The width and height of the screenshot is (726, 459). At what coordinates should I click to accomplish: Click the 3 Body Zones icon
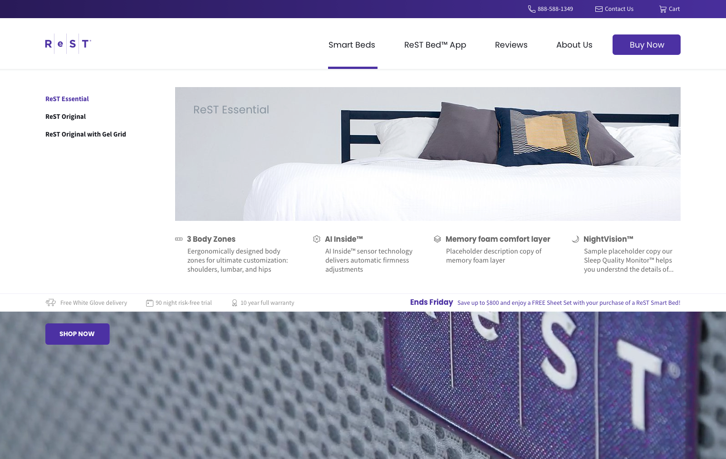pyautogui.click(x=179, y=239)
